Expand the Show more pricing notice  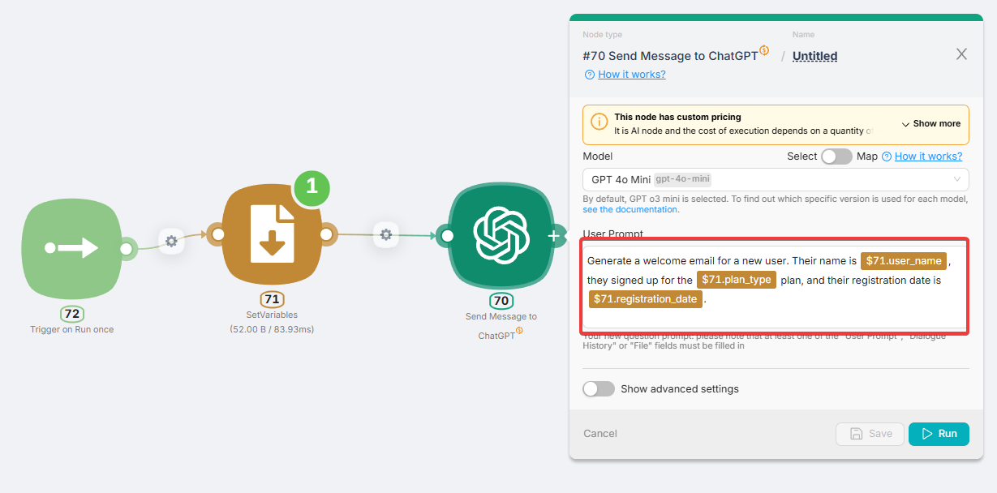tap(930, 124)
